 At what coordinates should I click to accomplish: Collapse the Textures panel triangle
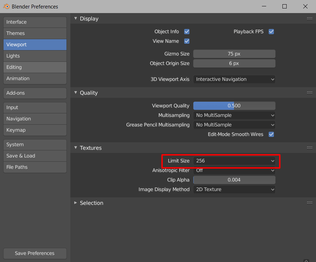coord(76,147)
